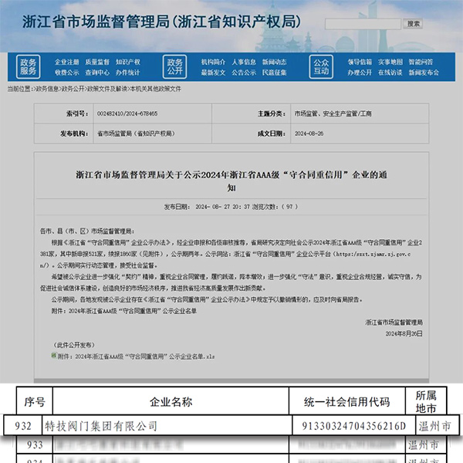Open the 领导信箱 link
The width and height of the screenshot is (463, 463).
coord(360,62)
